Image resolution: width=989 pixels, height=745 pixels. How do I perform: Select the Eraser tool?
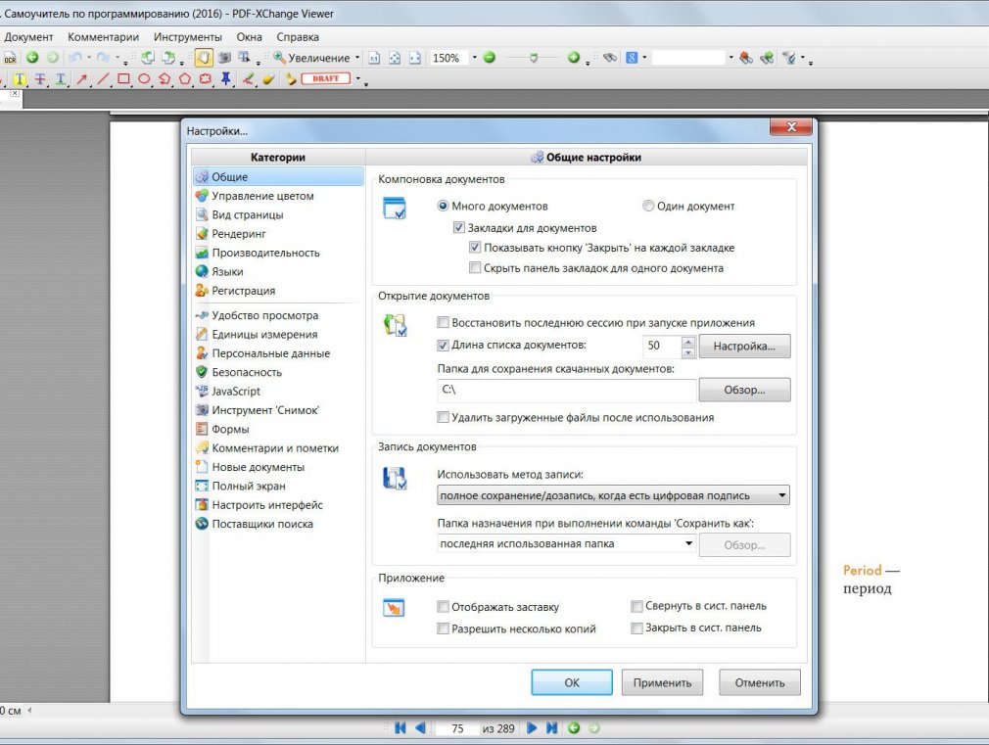point(268,79)
